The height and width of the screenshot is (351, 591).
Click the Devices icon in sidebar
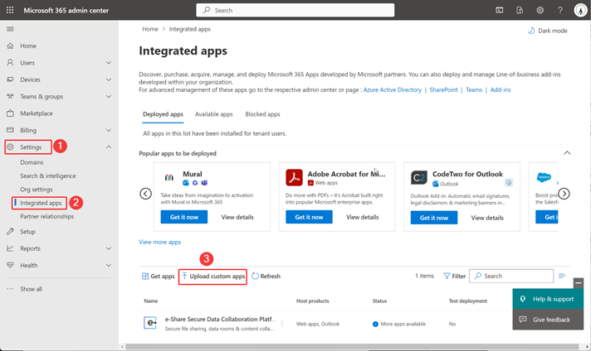(10, 79)
